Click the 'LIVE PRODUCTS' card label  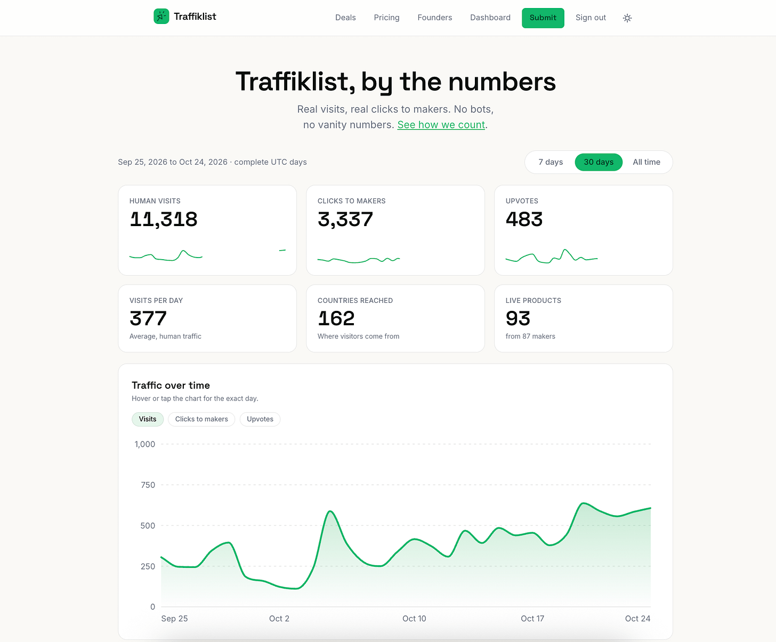click(x=533, y=301)
